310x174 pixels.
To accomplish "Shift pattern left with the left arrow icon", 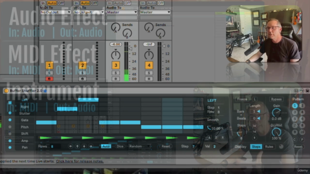I will coord(71,146).
